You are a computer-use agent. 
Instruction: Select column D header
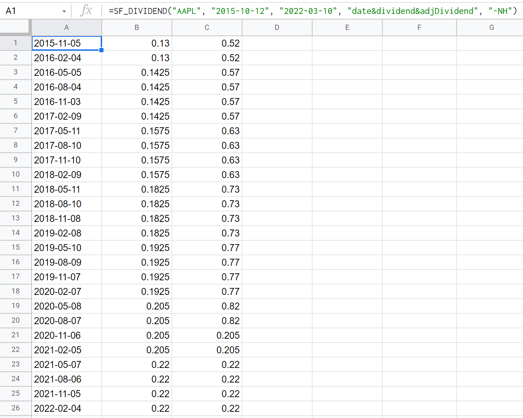[277, 27]
